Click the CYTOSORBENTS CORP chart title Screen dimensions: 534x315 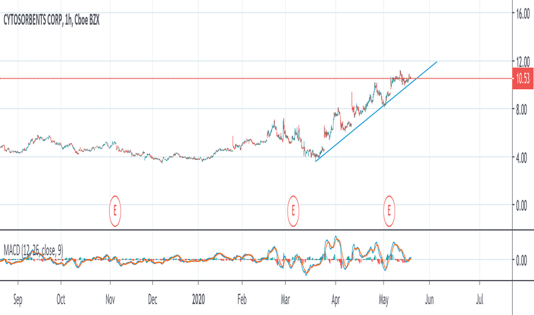tap(52, 21)
